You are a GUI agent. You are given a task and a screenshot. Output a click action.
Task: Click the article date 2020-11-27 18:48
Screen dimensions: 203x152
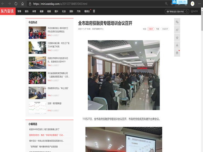84,29
